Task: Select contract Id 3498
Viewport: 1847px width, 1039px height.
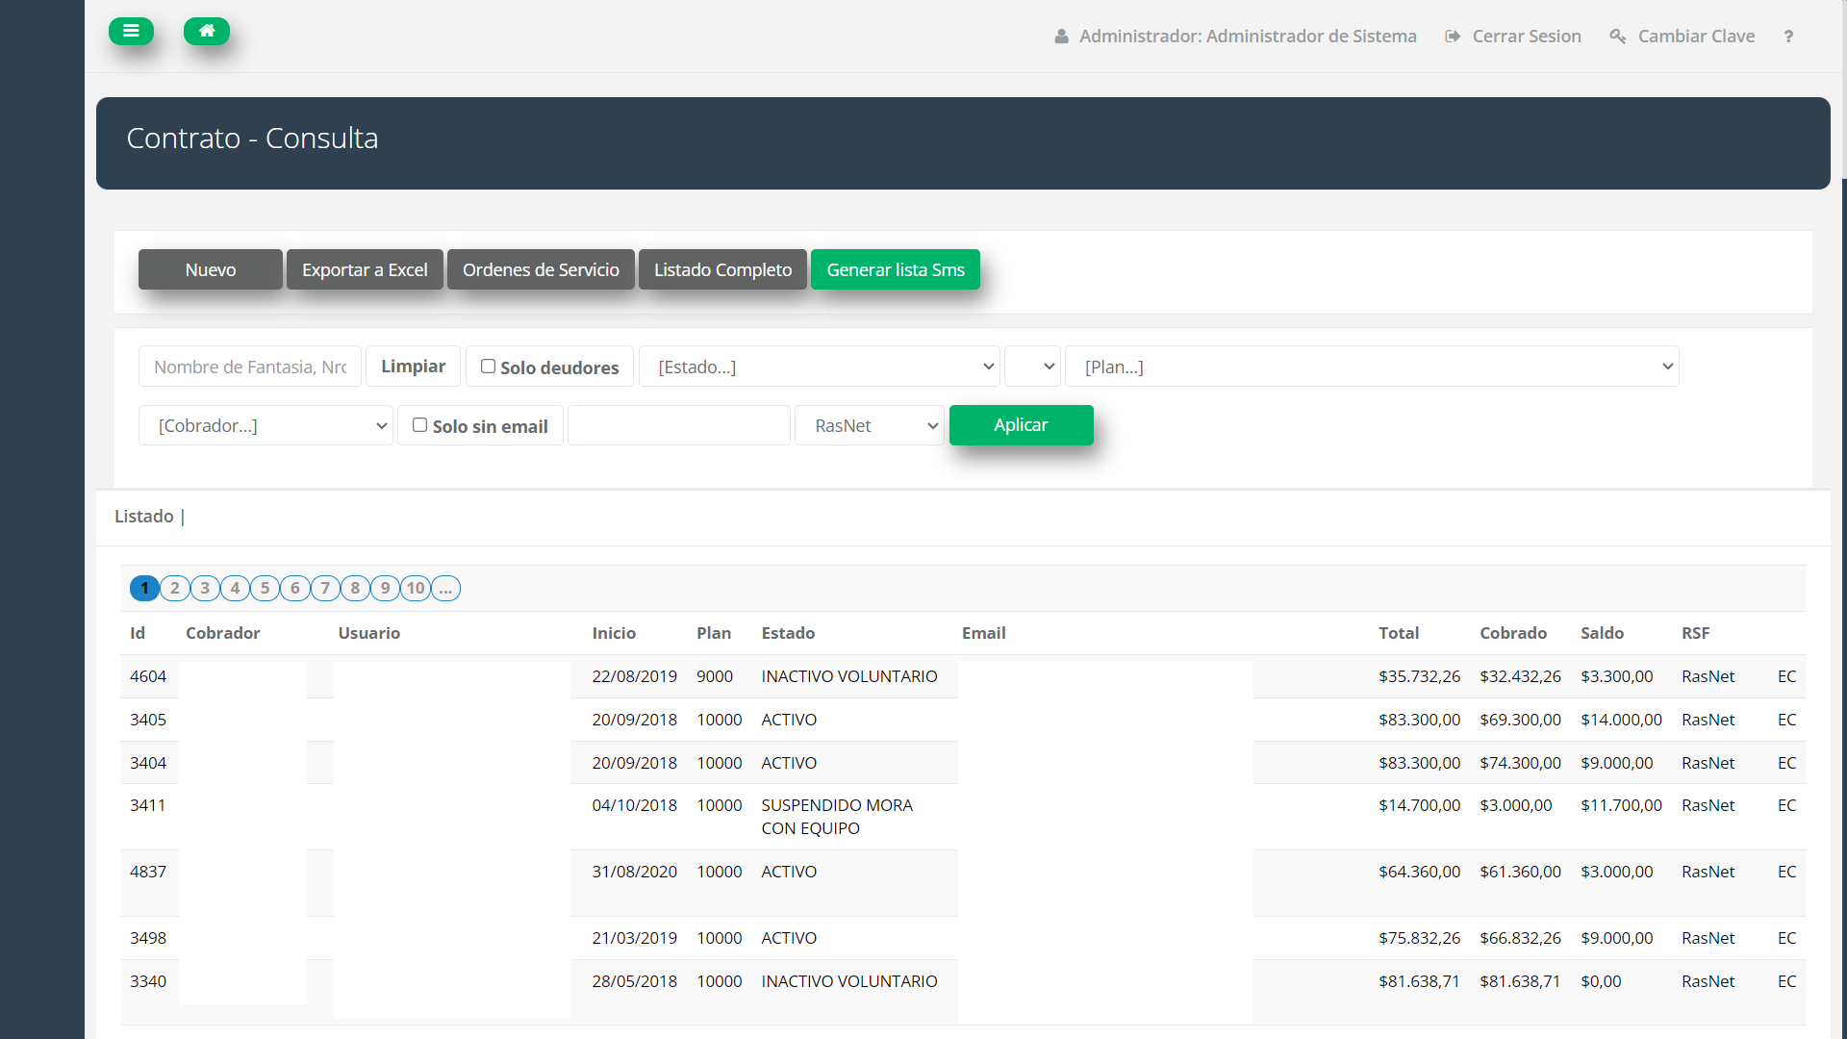Action: [x=148, y=938]
